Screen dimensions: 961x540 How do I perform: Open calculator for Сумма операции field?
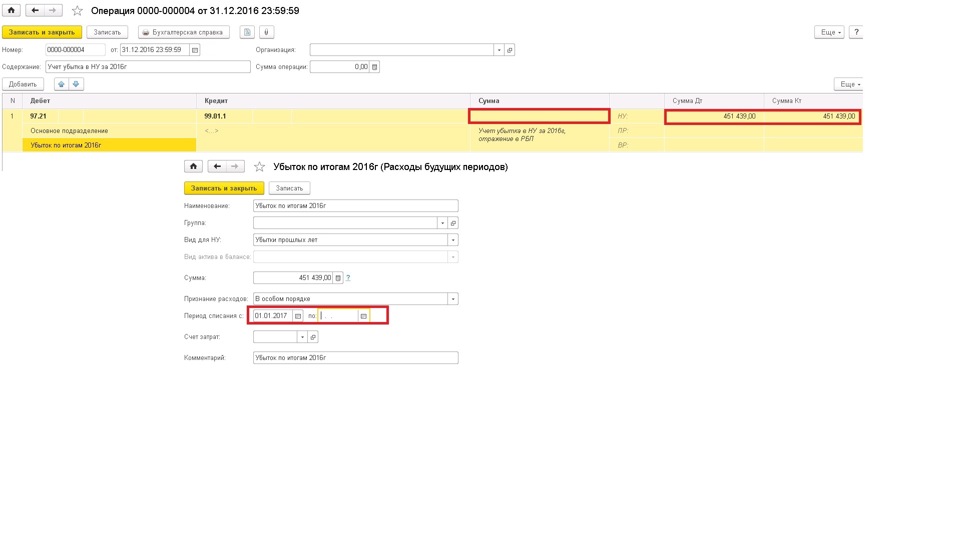[x=374, y=67]
